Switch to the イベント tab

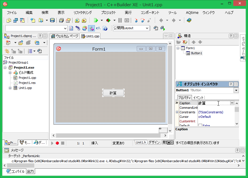198,97
